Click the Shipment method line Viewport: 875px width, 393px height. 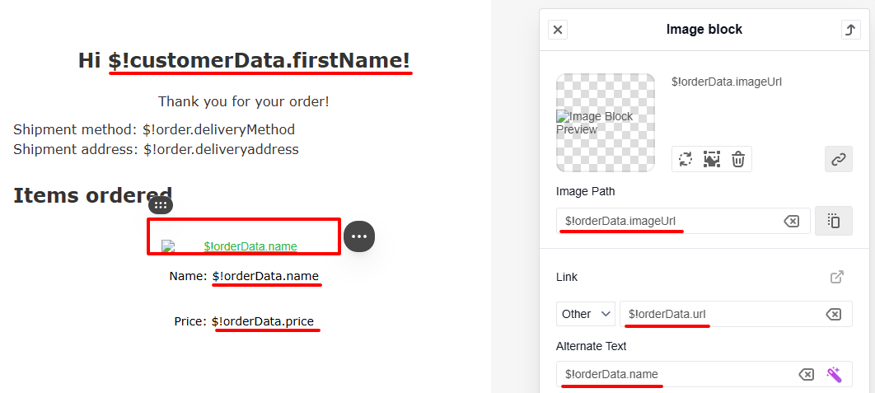tap(154, 129)
